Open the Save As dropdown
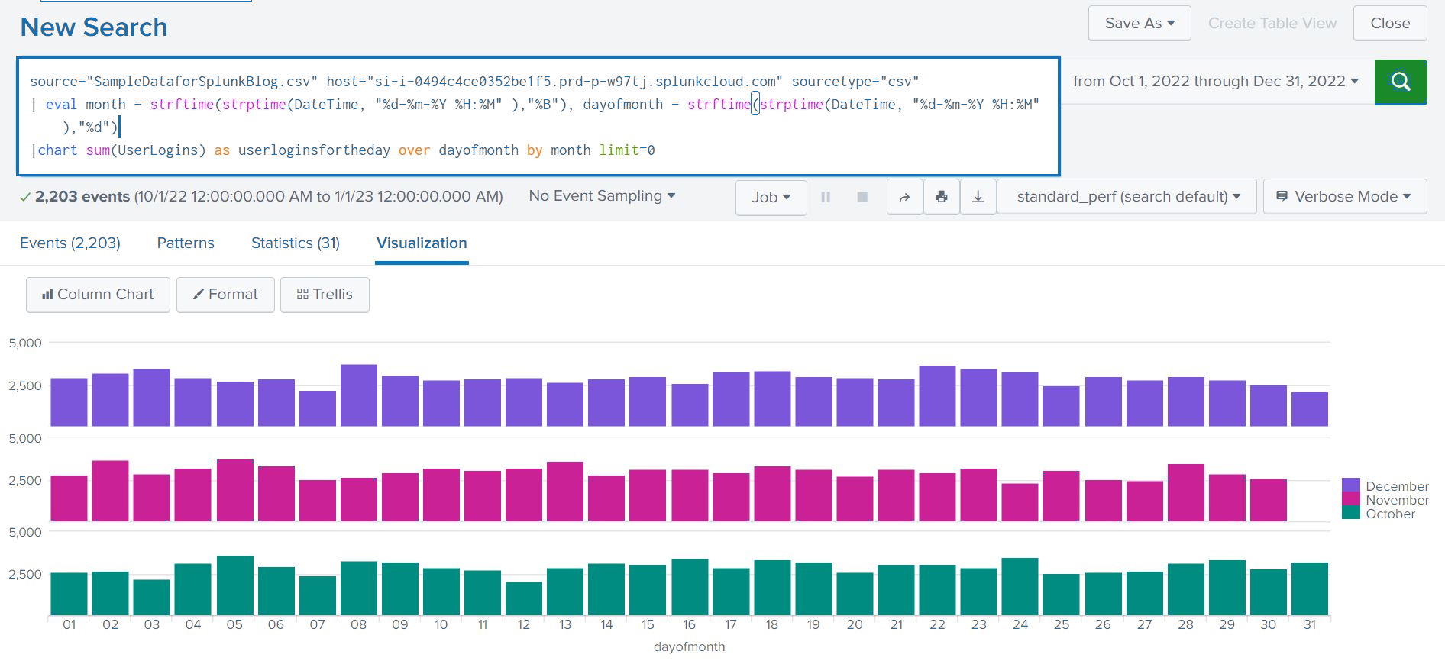 [x=1140, y=24]
